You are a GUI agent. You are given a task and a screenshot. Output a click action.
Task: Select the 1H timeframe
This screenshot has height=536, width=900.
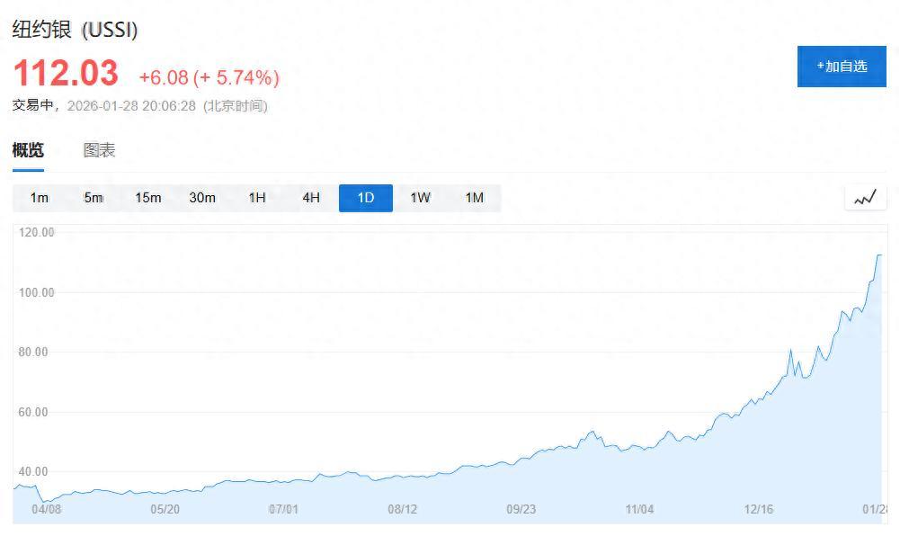[256, 198]
